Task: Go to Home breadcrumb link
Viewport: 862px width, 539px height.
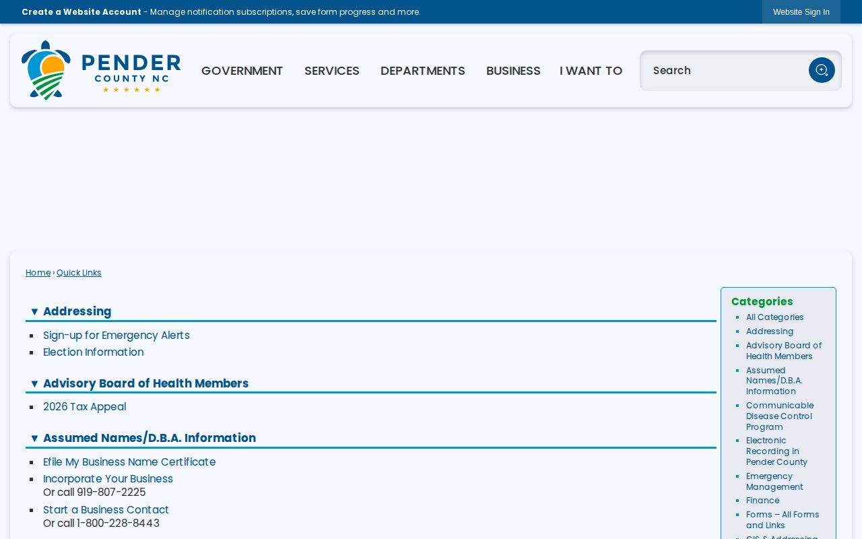Action: pyautogui.click(x=38, y=273)
